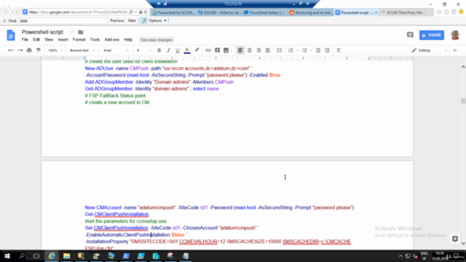Viewport: 466px width, 262px height.
Task: Click Next in the Find bar
Action: (132, 20)
